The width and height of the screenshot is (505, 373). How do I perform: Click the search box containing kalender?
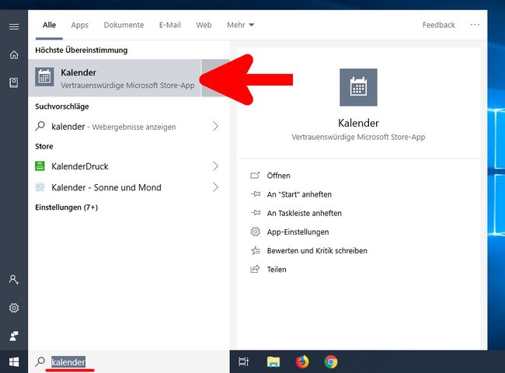[x=129, y=361]
